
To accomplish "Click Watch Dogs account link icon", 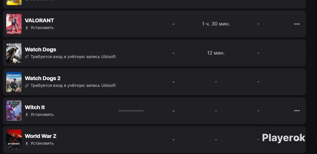I will point(27,57).
